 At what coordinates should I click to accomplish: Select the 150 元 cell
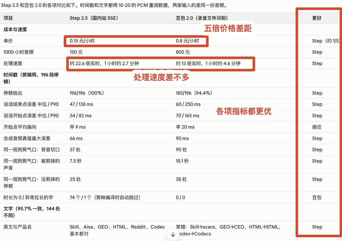tap(76, 52)
